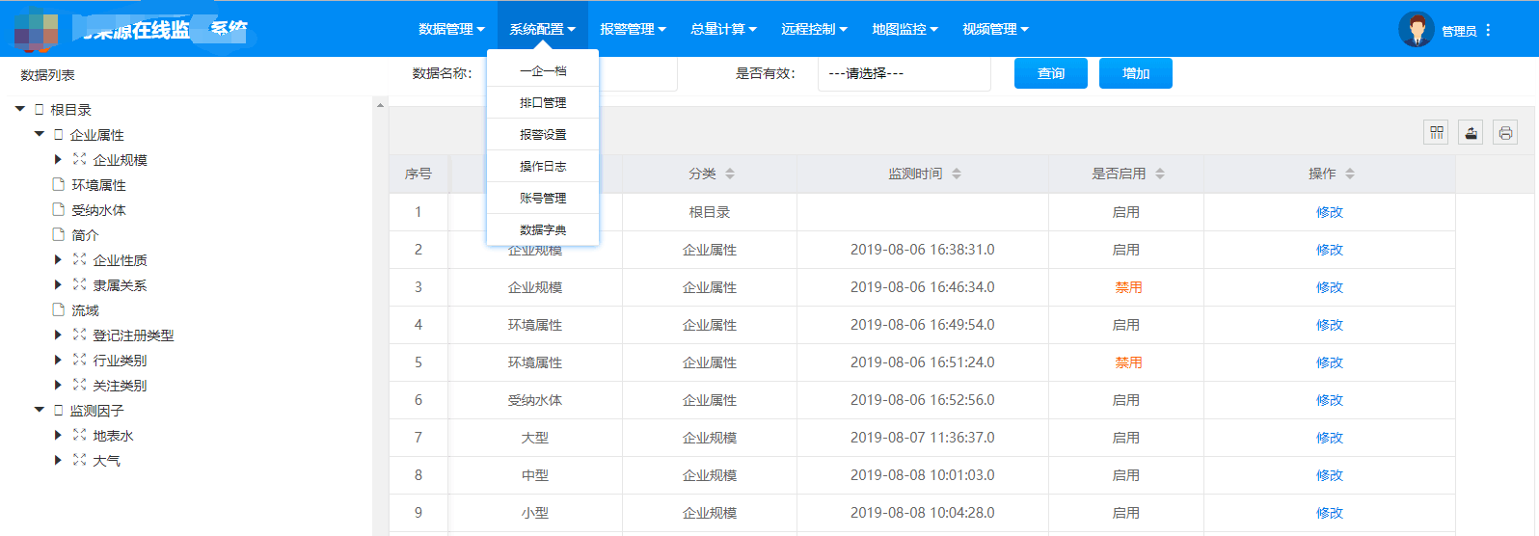
Task: Toggle sorting on 是否启用 column
Action: tap(1160, 174)
